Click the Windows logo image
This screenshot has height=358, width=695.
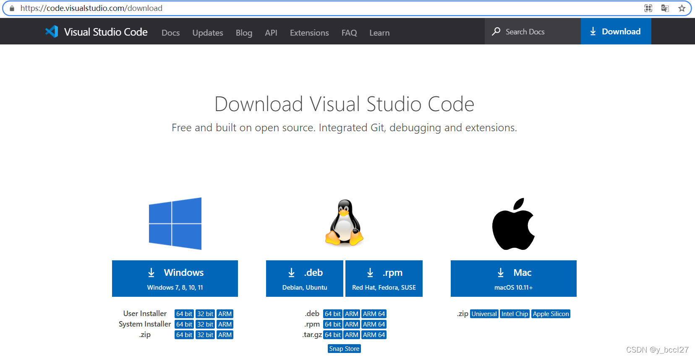(x=175, y=223)
